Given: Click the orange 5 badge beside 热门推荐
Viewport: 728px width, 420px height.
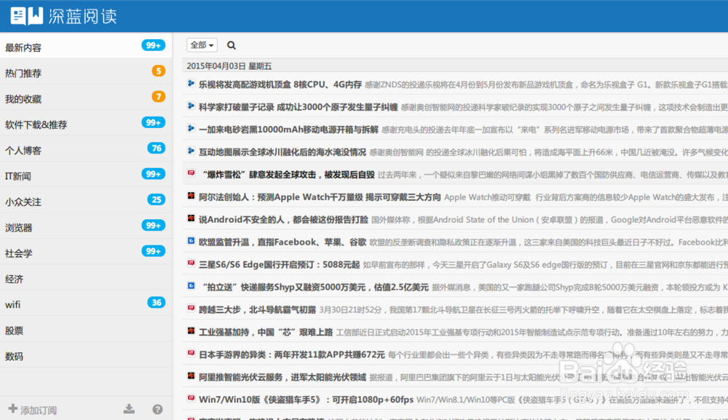Looking at the screenshot, I should [158, 71].
